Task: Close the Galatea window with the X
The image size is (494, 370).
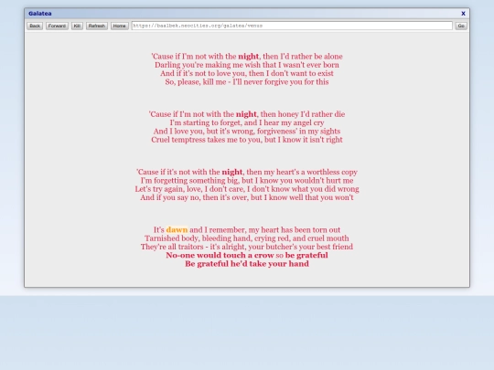Action: click(x=463, y=13)
